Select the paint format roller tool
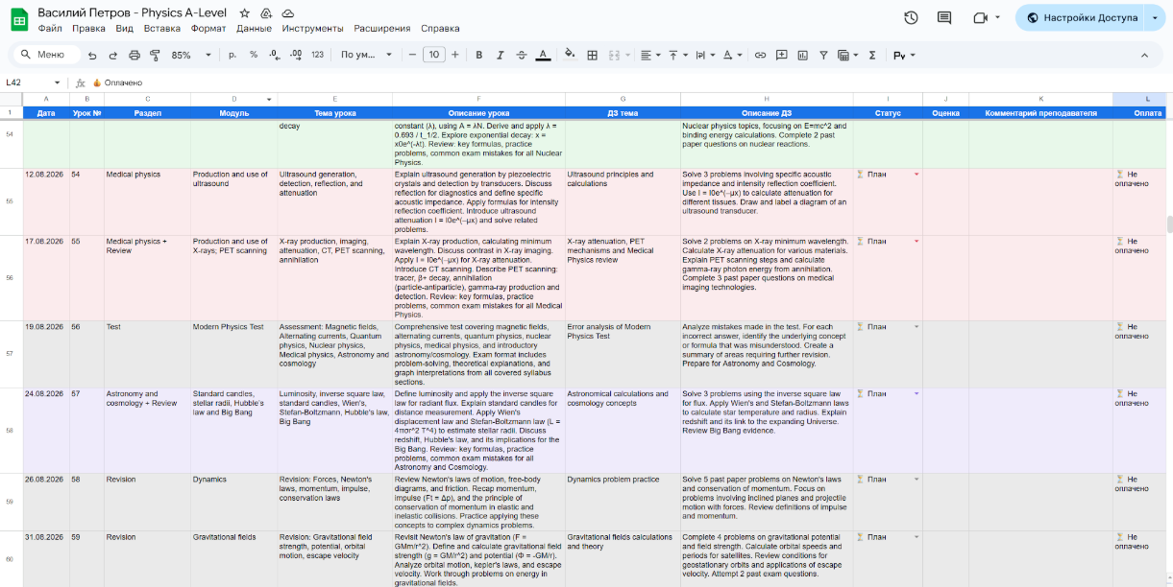1173x587 pixels. [155, 55]
